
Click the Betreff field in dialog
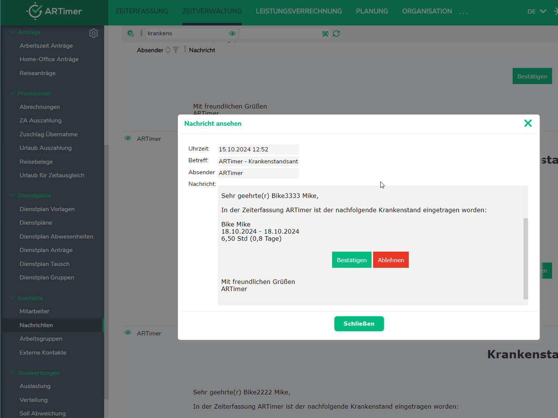click(x=258, y=161)
